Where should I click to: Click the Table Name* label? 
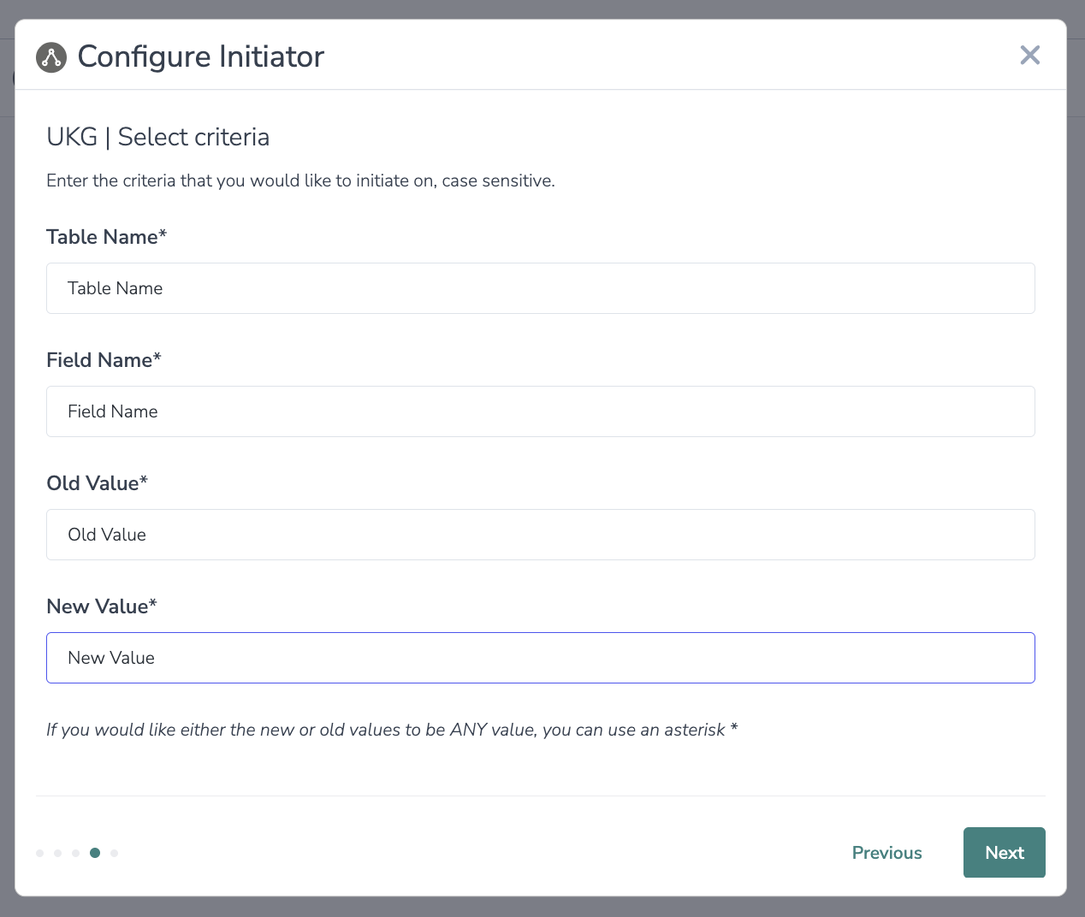tap(106, 237)
